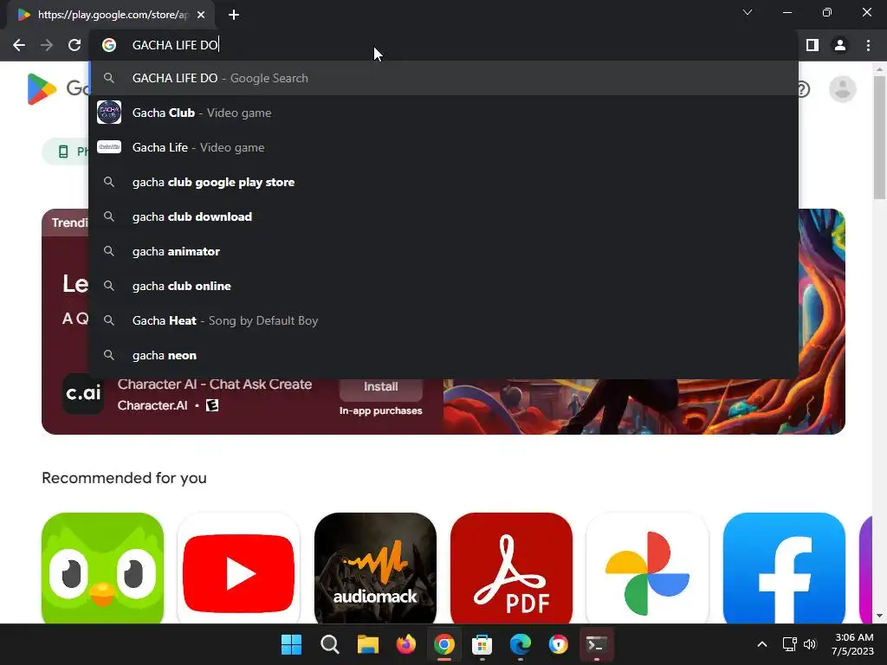
Task: Click the scrollbar up arrow
Action: tap(879, 69)
